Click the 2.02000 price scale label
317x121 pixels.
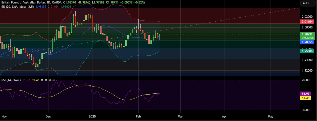pyautogui.click(x=307, y=16)
